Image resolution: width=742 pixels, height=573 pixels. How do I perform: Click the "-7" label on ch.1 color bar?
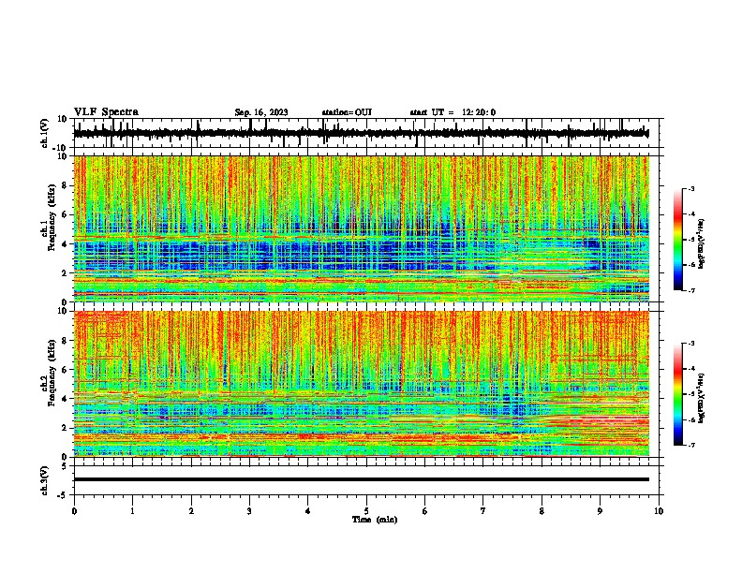click(x=690, y=290)
